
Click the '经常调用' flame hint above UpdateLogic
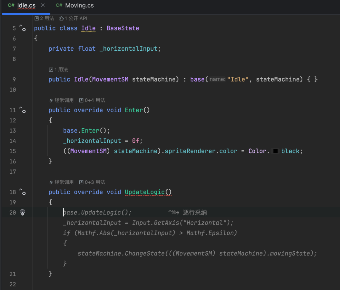coord(61,182)
